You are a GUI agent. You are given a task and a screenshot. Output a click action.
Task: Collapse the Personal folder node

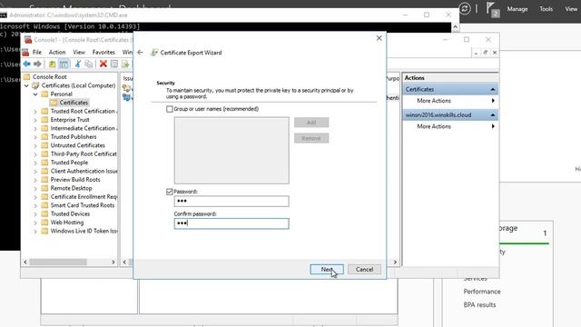click(35, 94)
